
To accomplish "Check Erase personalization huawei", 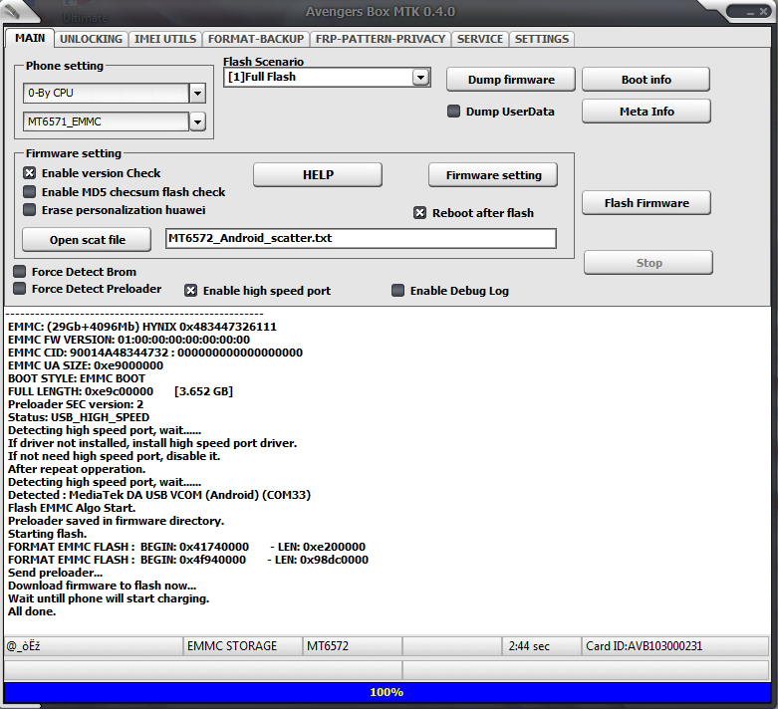I will [30, 210].
